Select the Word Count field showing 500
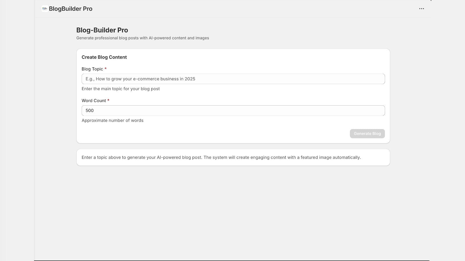 tap(233, 110)
